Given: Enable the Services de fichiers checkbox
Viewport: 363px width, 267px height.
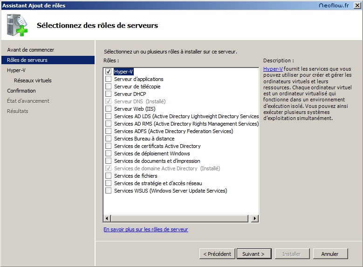Looking at the screenshot, I should (108, 176).
